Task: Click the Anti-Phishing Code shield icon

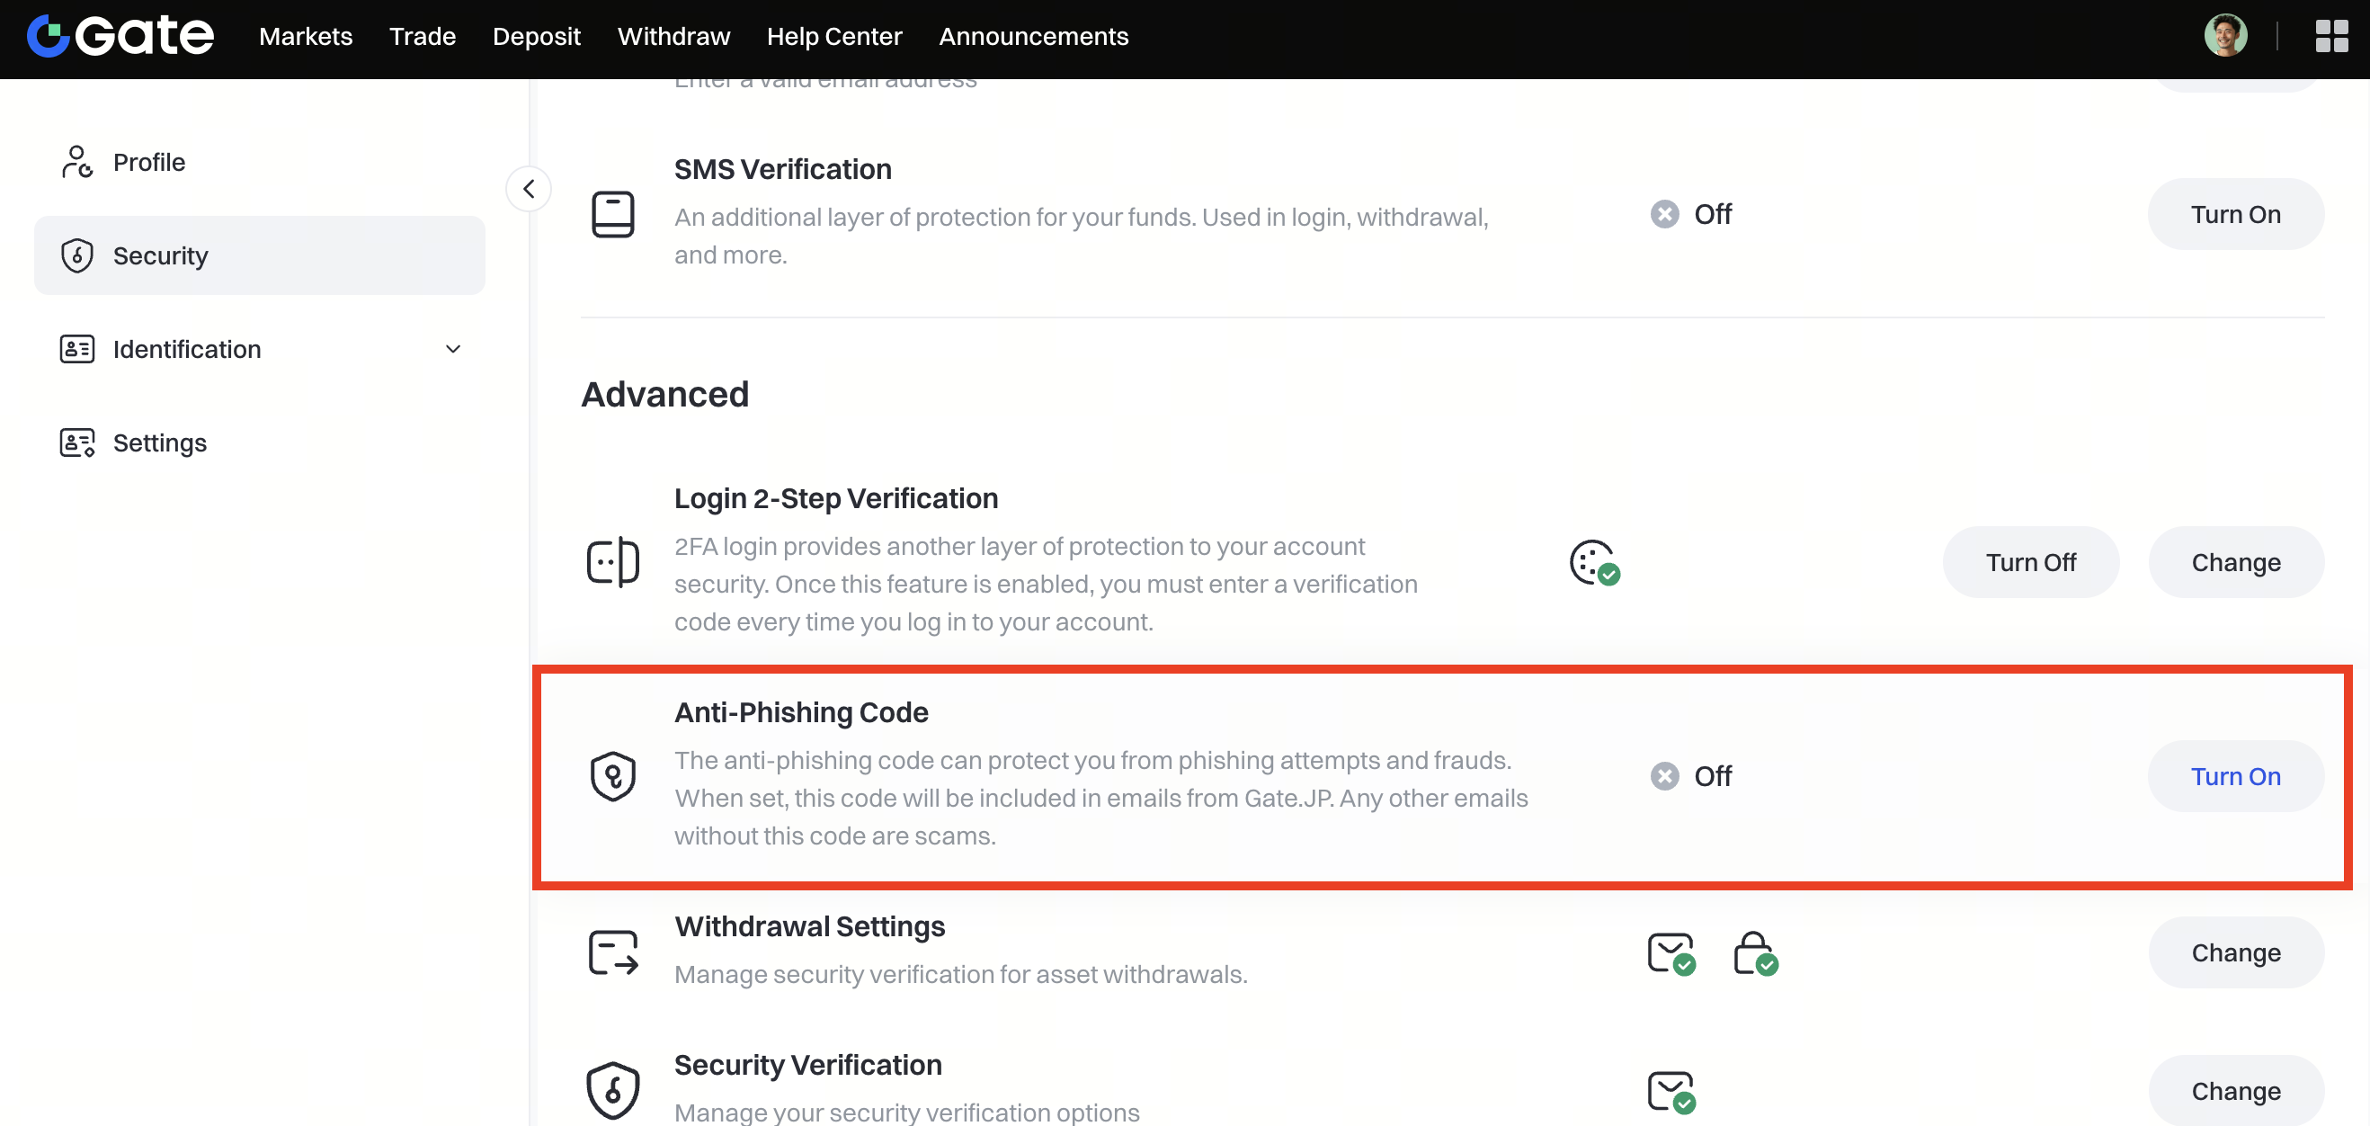Action: click(613, 775)
